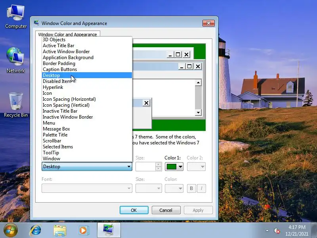Select the Icon list entry
The height and width of the screenshot is (238, 317).
[87, 93]
